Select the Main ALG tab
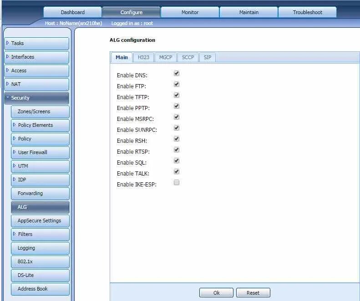Image resolution: width=360 pixels, height=301 pixels. coord(122,57)
